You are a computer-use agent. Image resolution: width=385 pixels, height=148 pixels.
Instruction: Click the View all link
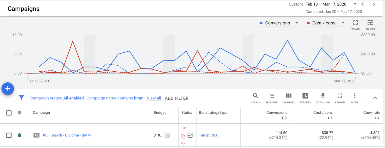click(x=154, y=98)
